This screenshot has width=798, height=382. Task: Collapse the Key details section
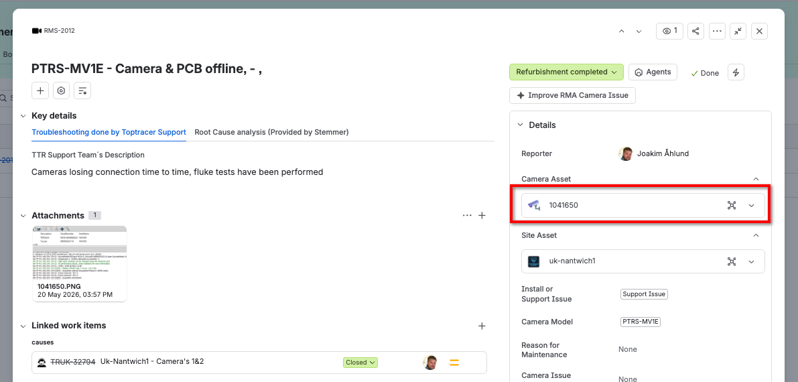click(23, 116)
